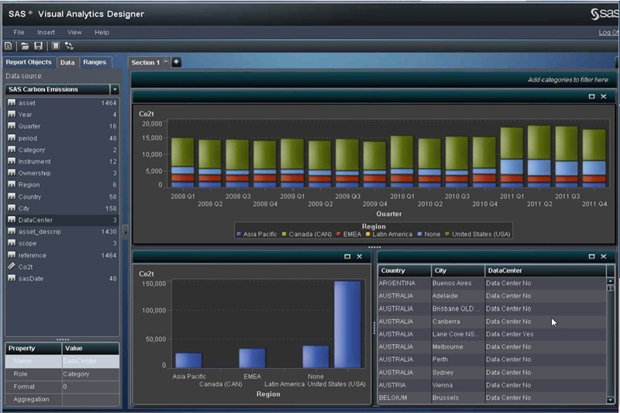Click the category icon beside Category

(12, 150)
